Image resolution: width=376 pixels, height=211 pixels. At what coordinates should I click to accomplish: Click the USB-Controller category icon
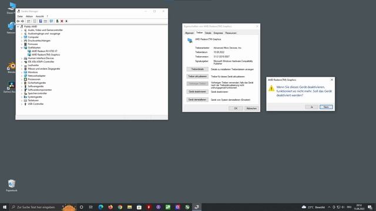pos(25,104)
